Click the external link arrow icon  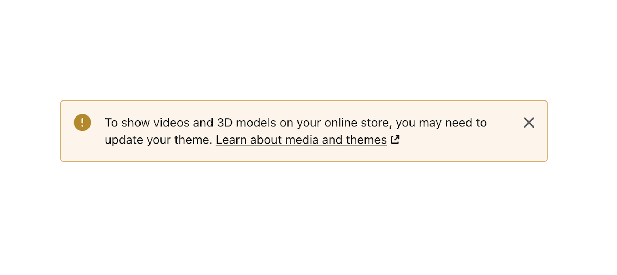pos(395,140)
